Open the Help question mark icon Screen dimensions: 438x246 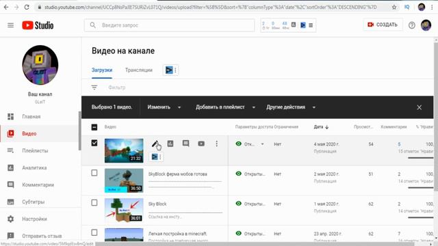(x=411, y=25)
